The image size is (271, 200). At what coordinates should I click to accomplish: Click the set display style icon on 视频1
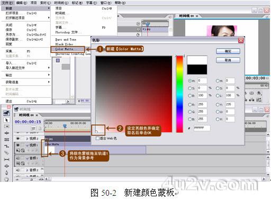18,150
